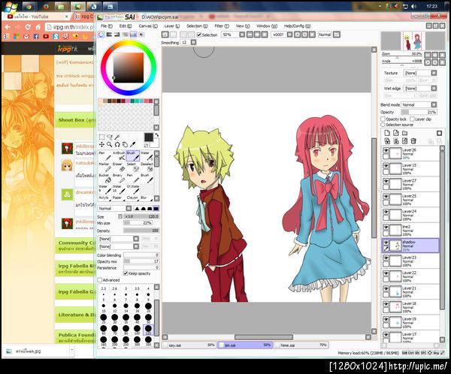
Task: Open the 50% zoom level dropdown
Action: pos(242,35)
